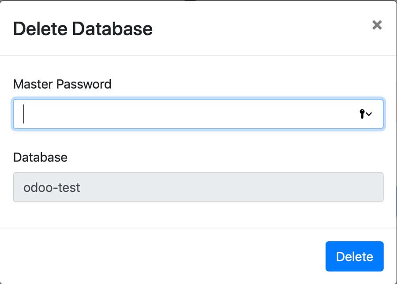Click the dialog header area beside the title
Screen dimensions: 397x284
(x=261, y=28)
